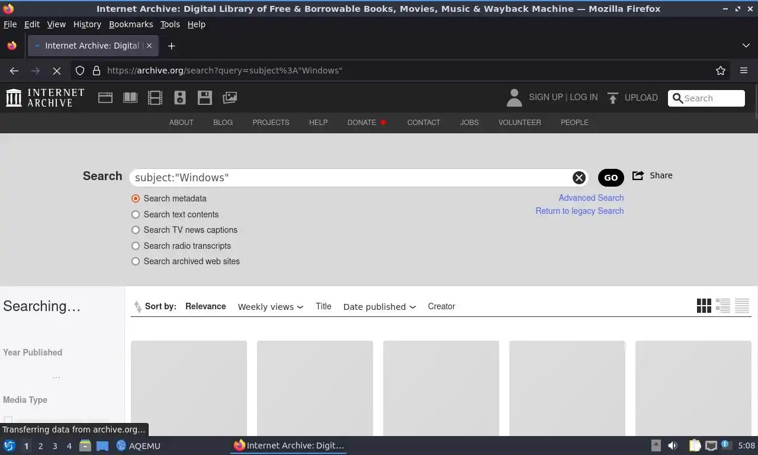Select Search metadata radio option
758x455 pixels.
136,198
